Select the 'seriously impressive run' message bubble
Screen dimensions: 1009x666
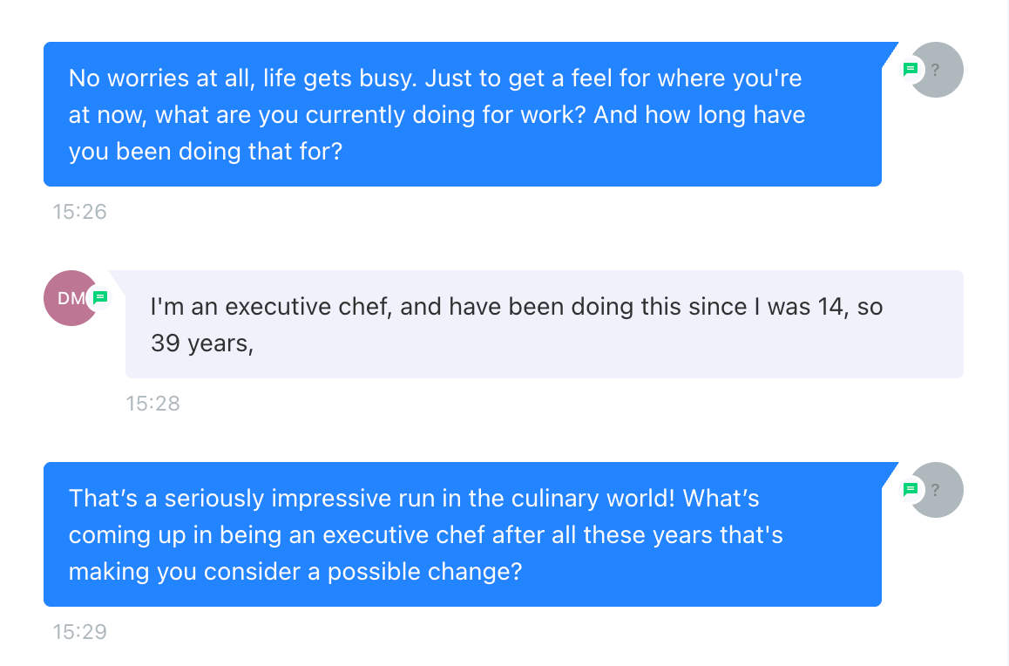pos(462,534)
